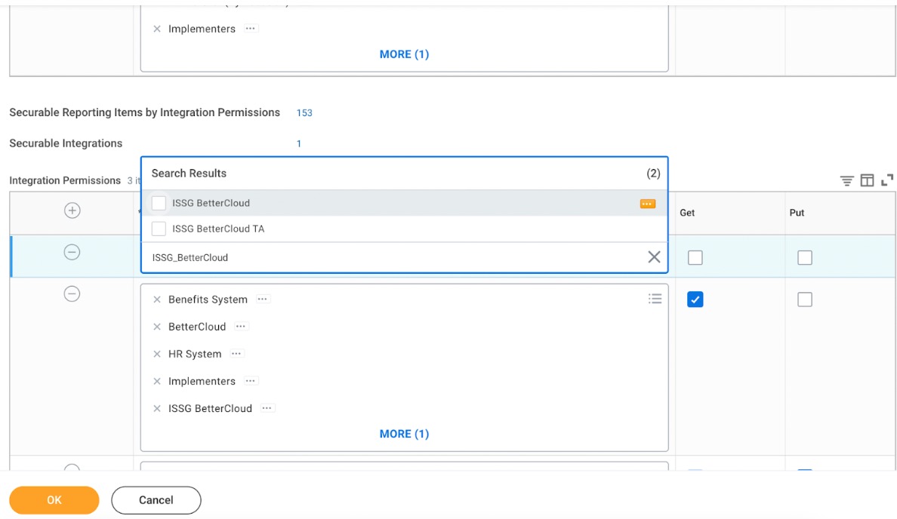897x519 pixels.
Task: Expand the Integration Permissions table fullscreen
Action: [885, 180]
